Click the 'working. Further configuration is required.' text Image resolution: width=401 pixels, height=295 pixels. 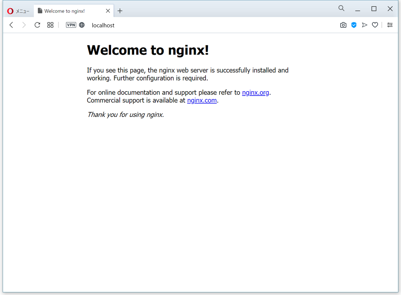pos(147,78)
